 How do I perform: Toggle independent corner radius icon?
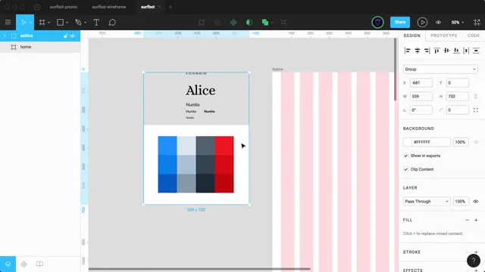click(476, 110)
